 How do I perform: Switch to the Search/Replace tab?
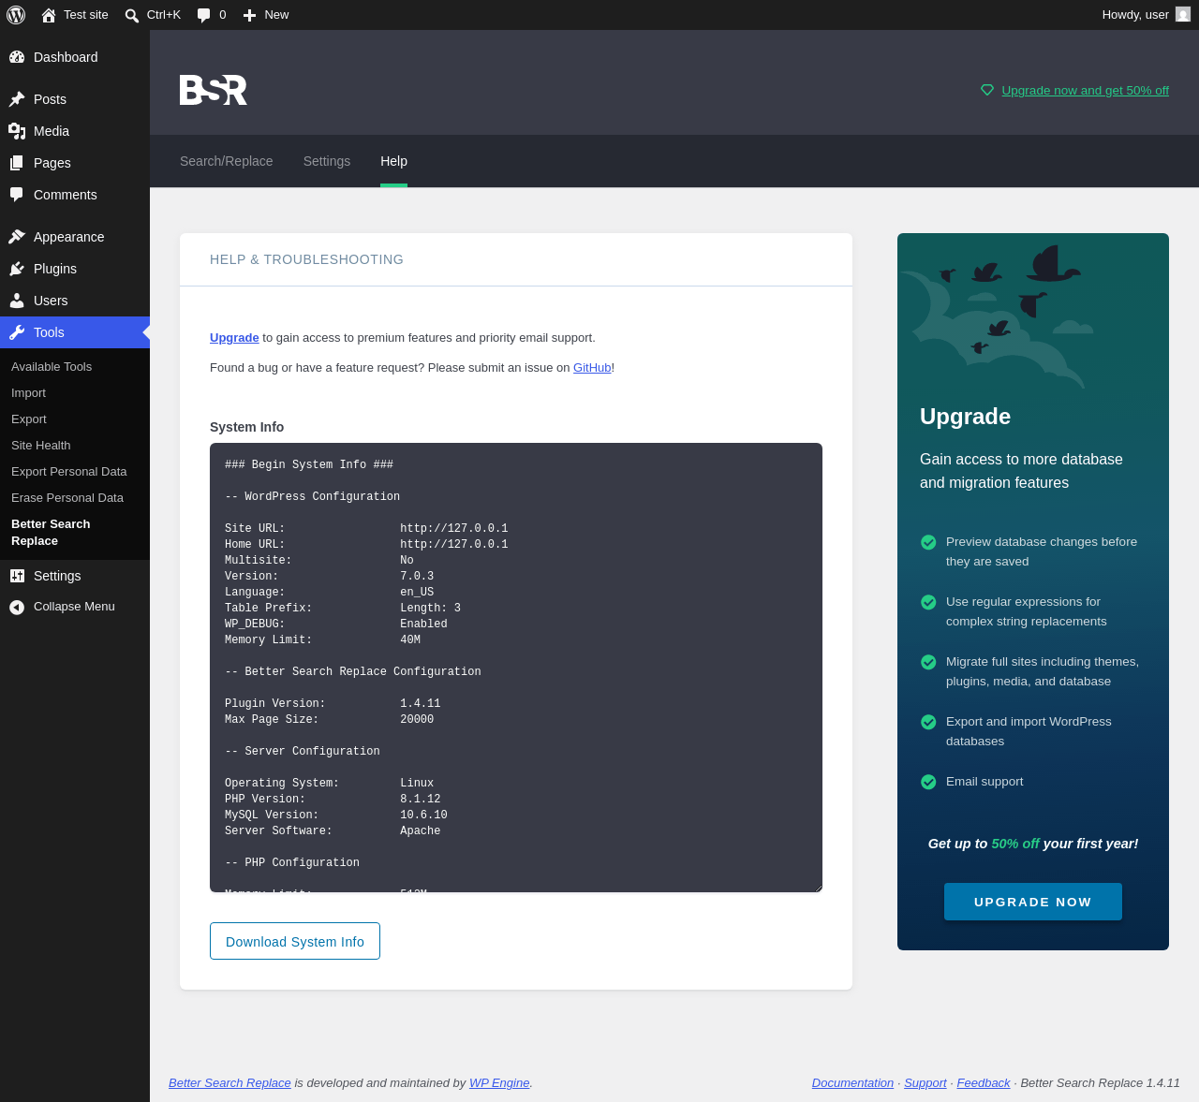coord(227,161)
